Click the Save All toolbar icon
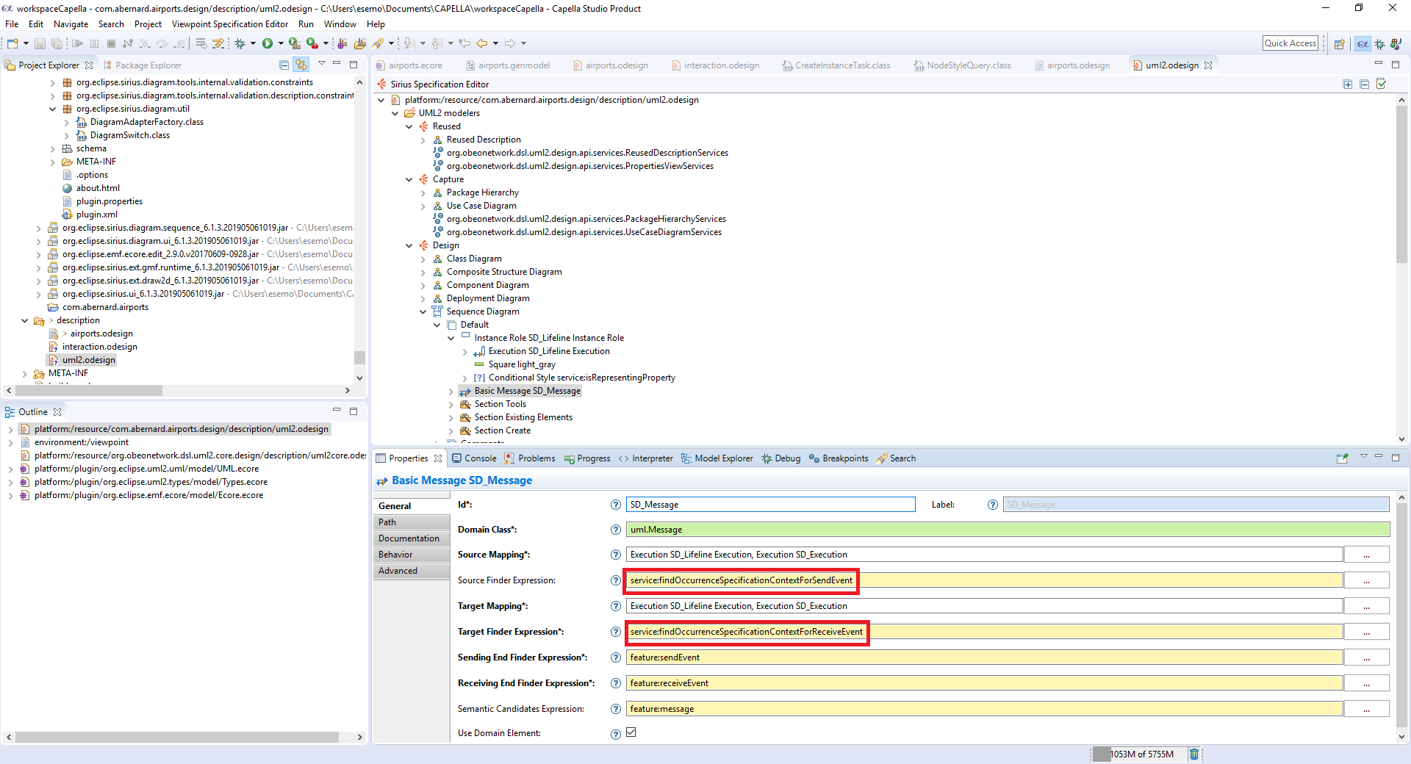Image resolution: width=1411 pixels, height=764 pixels. pos(57,43)
